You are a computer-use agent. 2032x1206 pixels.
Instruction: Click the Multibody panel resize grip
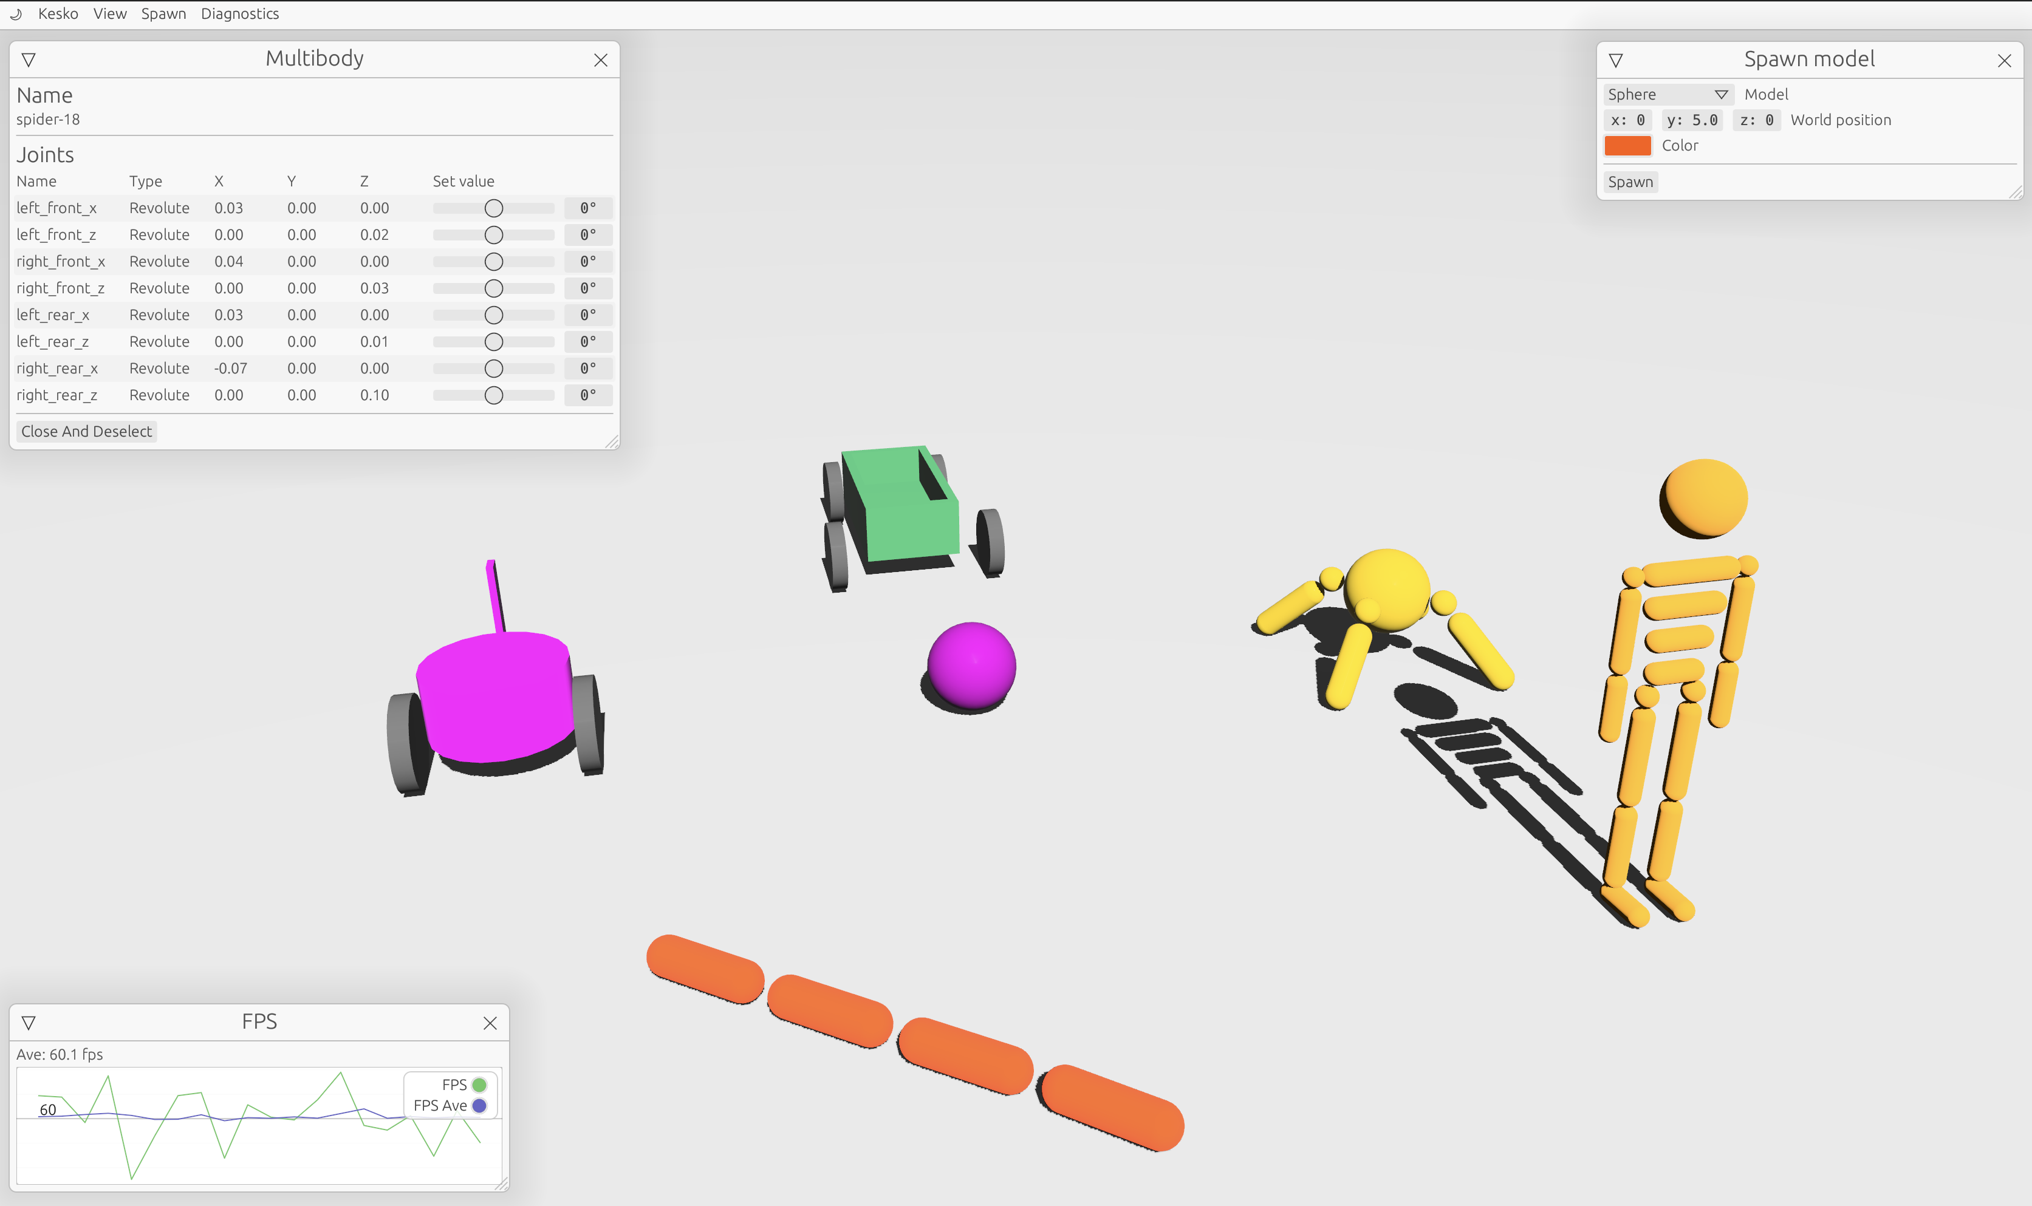pos(613,442)
